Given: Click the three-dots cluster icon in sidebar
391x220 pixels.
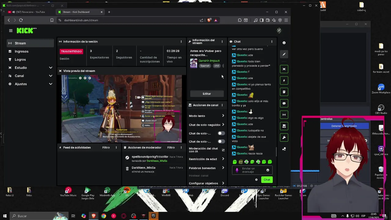Looking at the screenshot, I should 284,149.
